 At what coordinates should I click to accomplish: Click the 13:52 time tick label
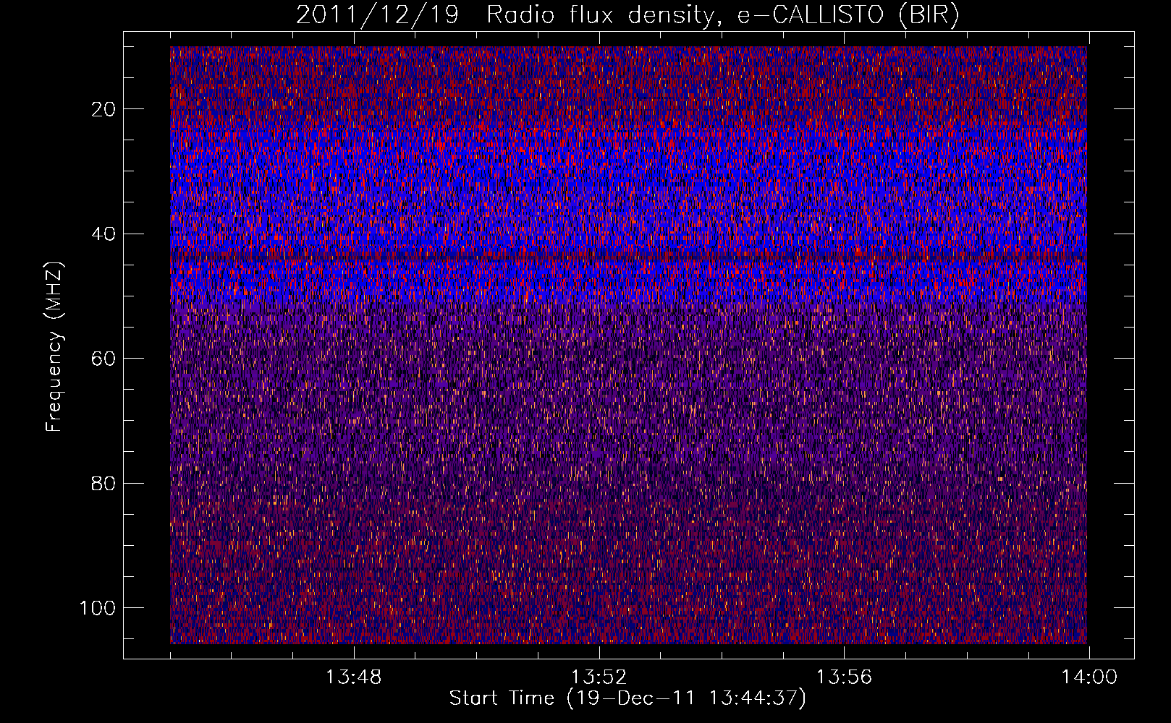coord(599,677)
